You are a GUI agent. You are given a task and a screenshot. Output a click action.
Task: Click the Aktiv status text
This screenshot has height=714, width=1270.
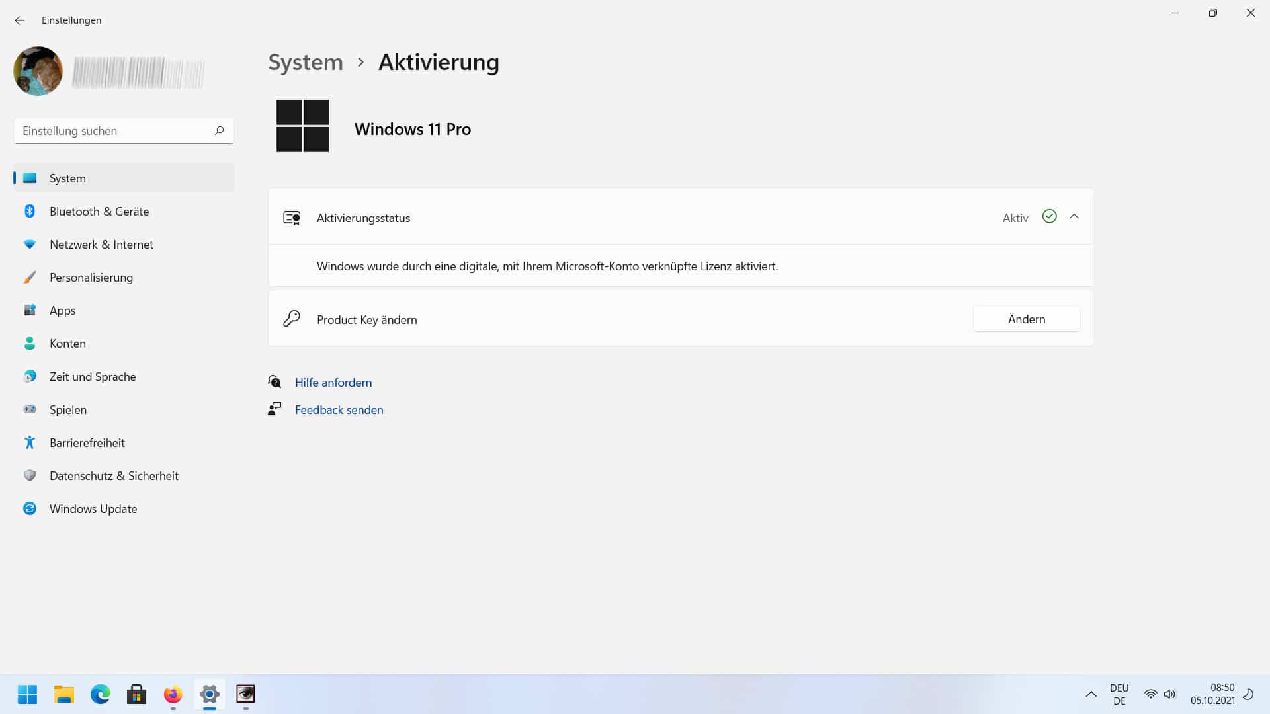point(1015,218)
